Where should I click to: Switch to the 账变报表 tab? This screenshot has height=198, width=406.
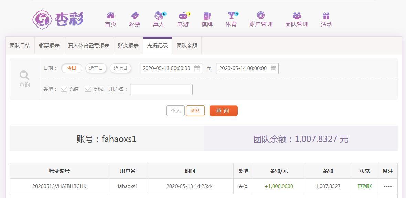(x=128, y=45)
